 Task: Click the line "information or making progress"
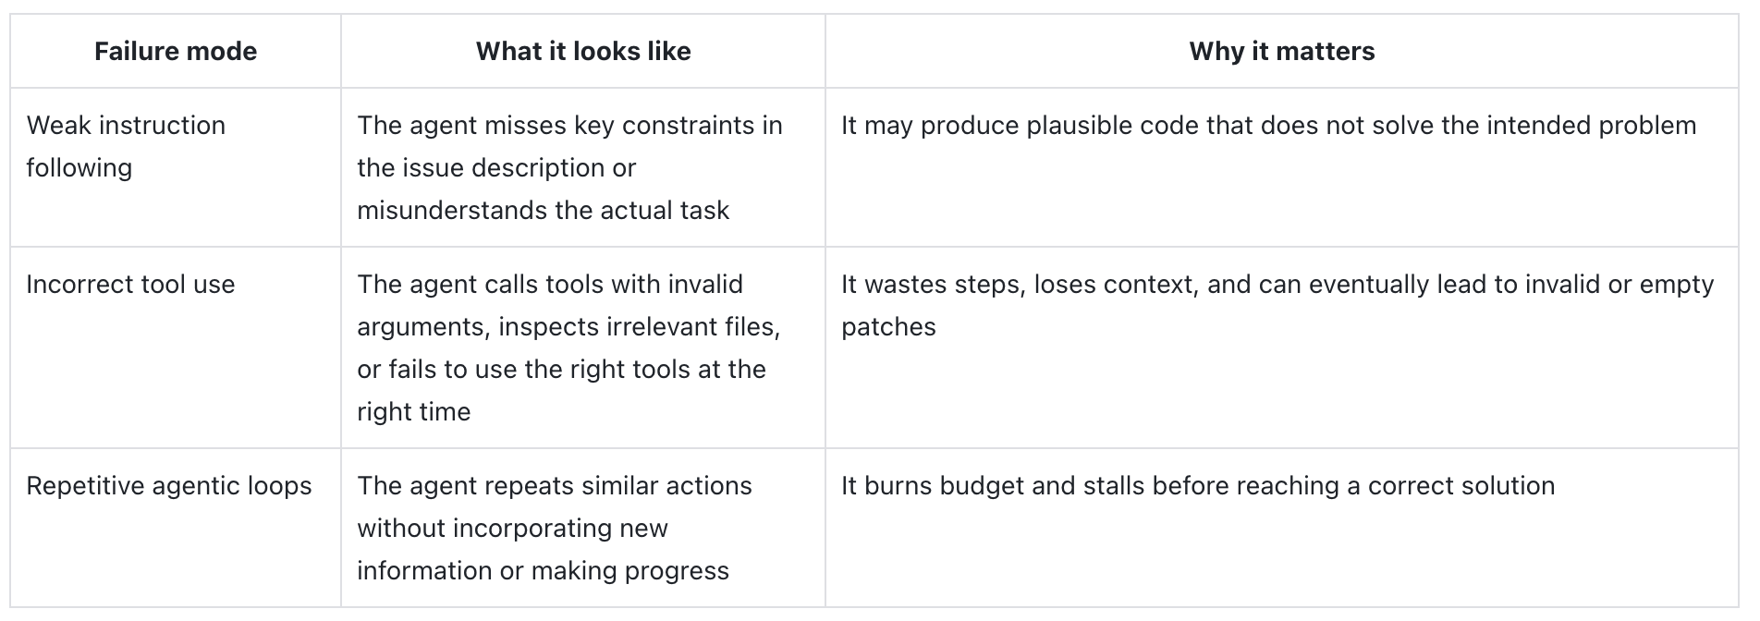click(x=543, y=570)
